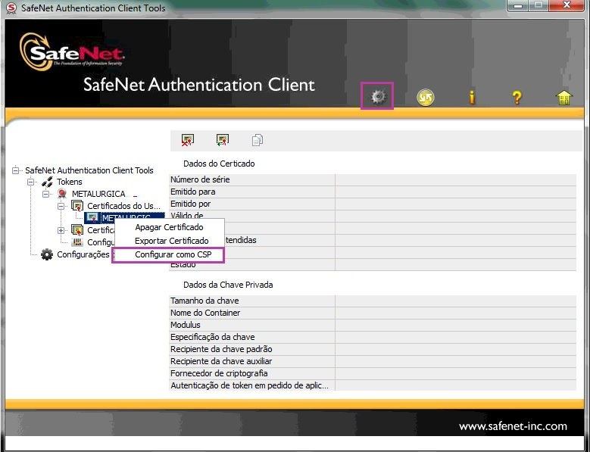Click the SafeNet logo in banner
This screenshot has width=590, height=452.
[x=71, y=53]
